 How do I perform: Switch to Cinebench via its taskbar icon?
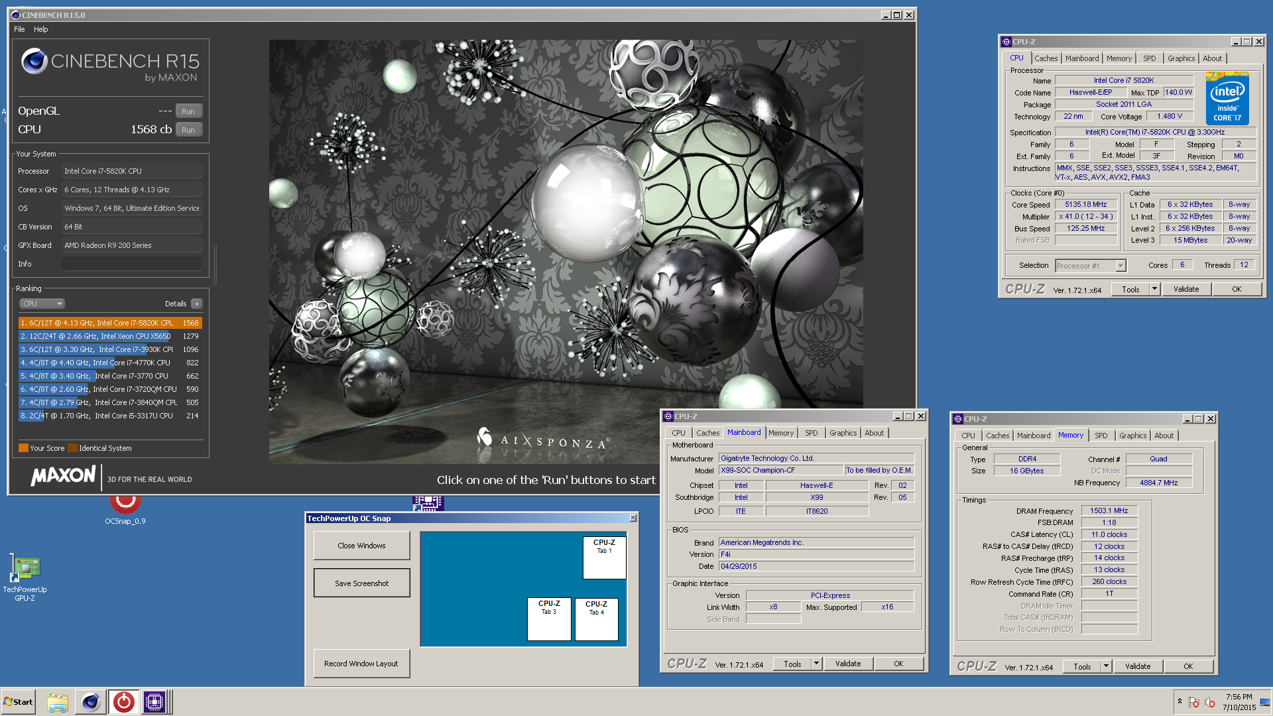point(91,702)
